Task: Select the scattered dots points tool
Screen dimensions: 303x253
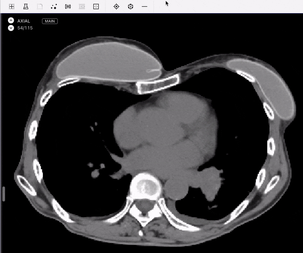Action: coord(54,7)
